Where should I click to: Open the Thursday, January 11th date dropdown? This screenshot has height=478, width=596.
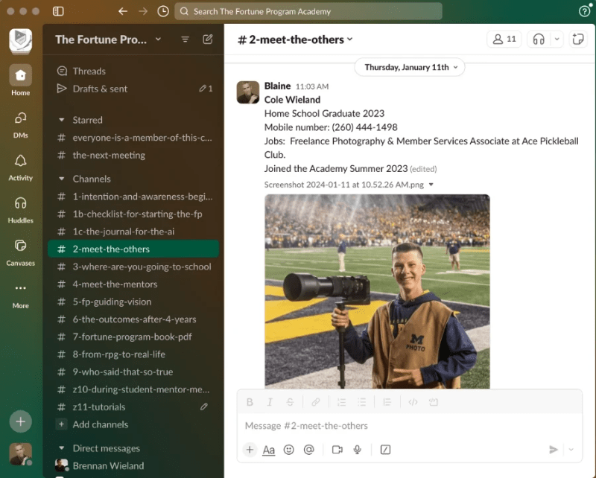coord(410,67)
